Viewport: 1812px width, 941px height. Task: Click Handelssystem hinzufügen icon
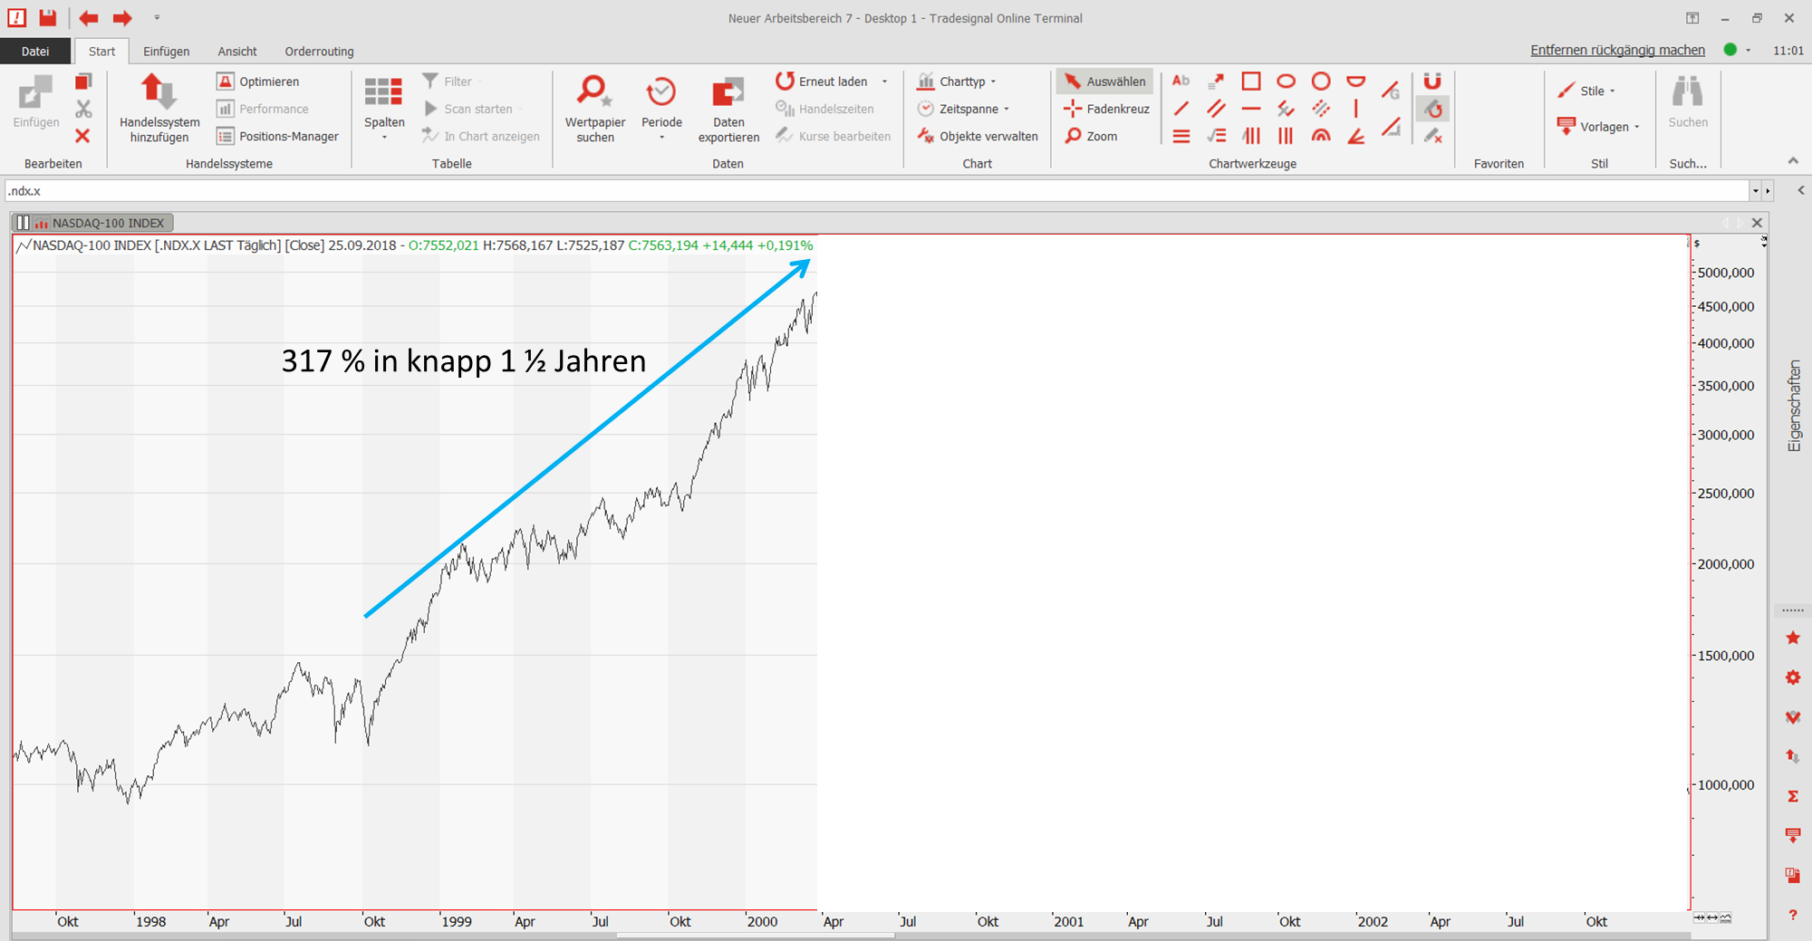pos(159,92)
